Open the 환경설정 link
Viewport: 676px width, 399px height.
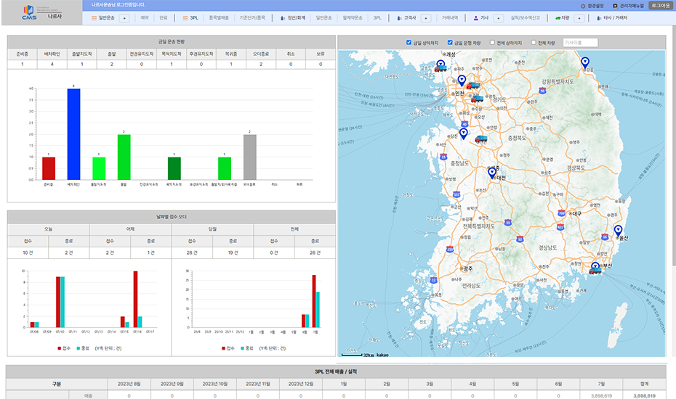[x=596, y=6]
